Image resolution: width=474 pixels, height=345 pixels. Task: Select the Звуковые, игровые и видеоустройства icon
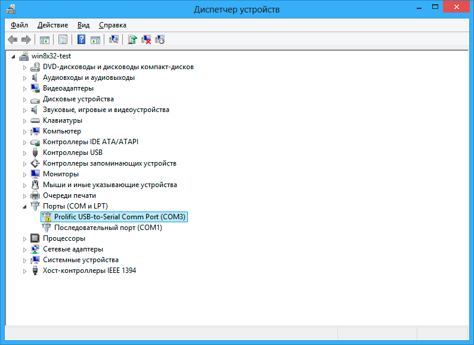(x=35, y=110)
